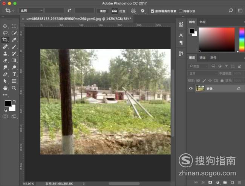Click the Straighten tool icon
This screenshot has width=245, height=186.
(x=115, y=11)
